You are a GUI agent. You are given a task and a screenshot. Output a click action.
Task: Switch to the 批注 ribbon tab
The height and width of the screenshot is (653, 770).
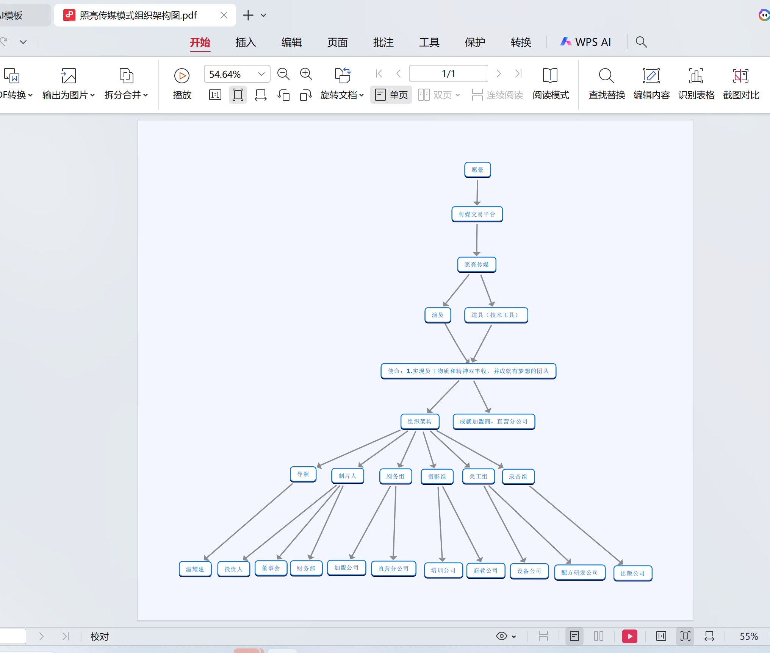tap(383, 42)
